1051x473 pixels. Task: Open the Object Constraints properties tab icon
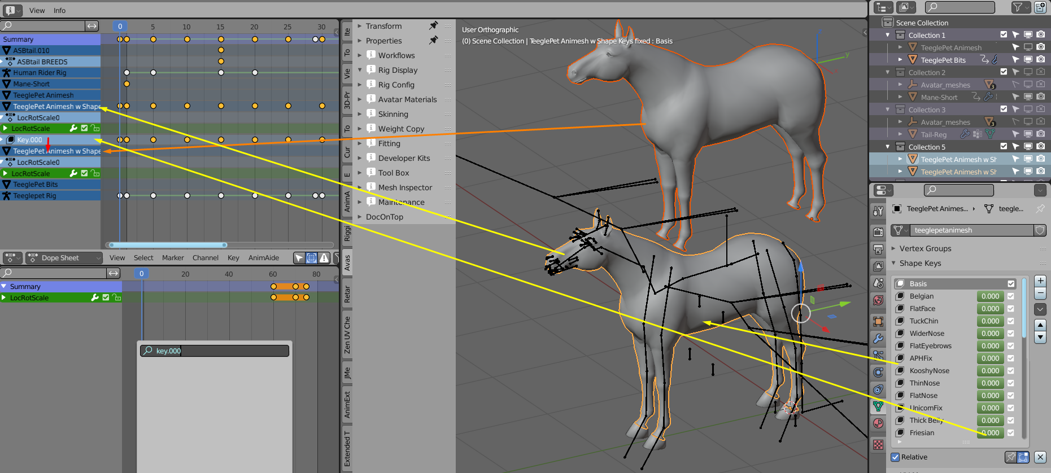(x=878, y=389)
